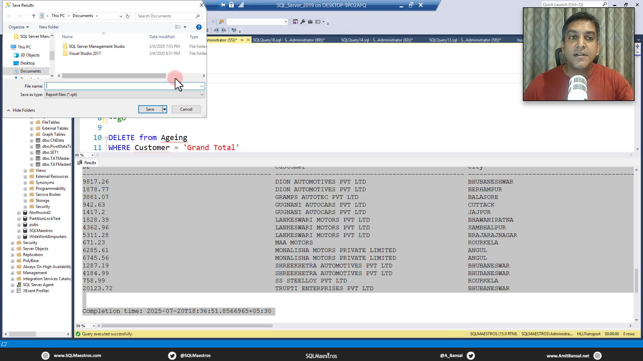Image resolution: width=643 pixels, height=361 pixels.
Task: Go up one folder level arrow
Action: [x=34, y=16]
